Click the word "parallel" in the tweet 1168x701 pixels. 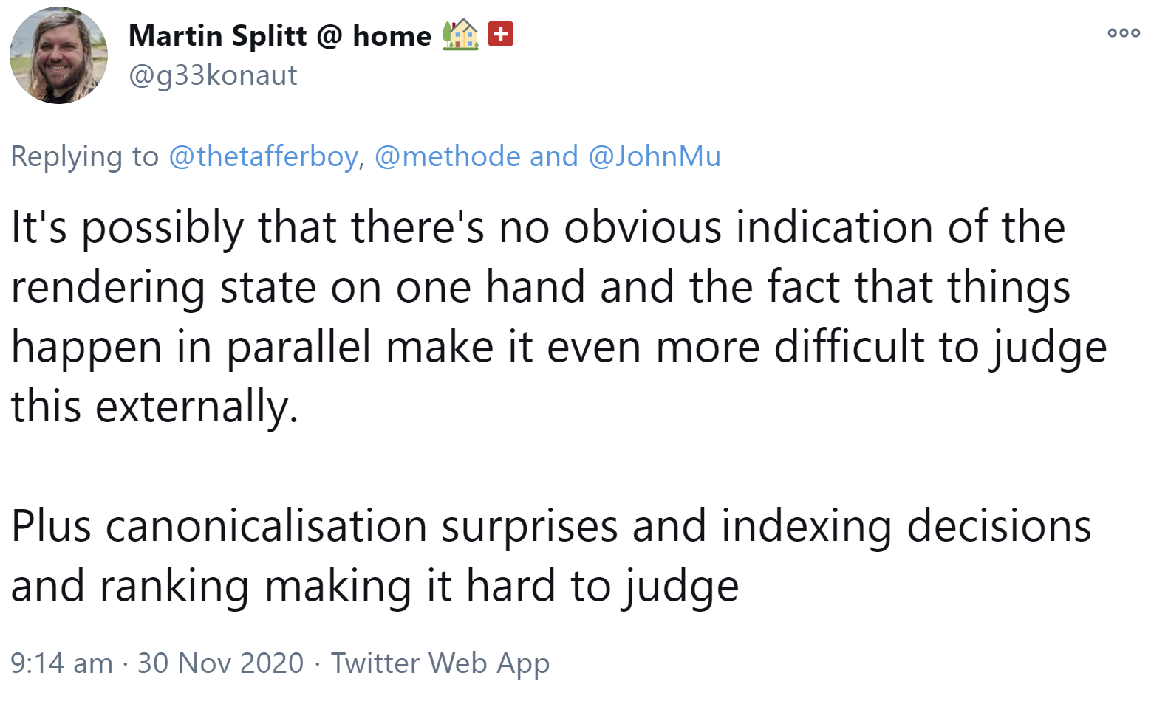(298, 347)
